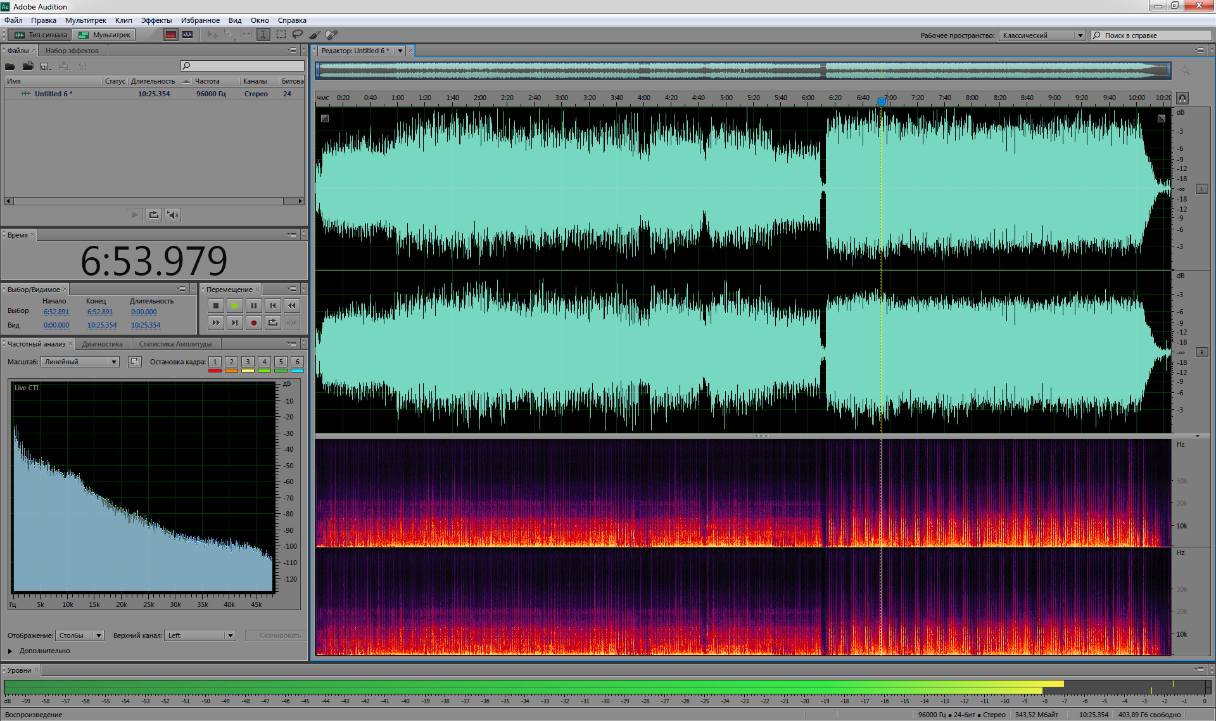Click the Record button in transport
Image resolution: width=1216 pixels, height=721 pixels.
pos(253,322)
